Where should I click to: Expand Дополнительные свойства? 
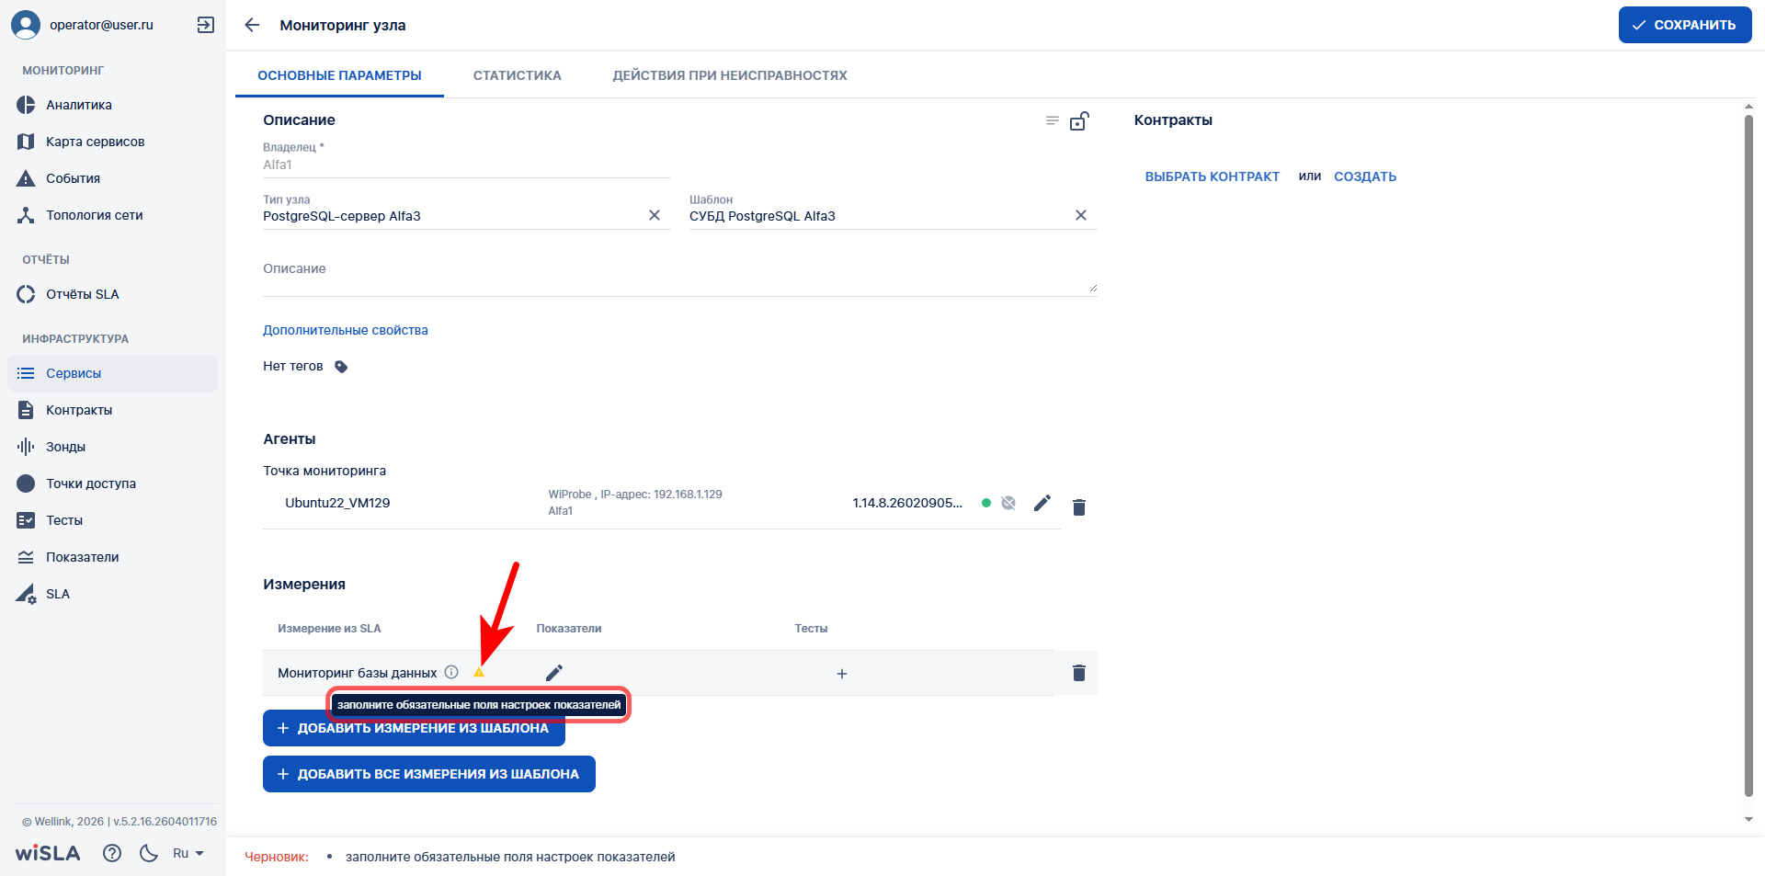(x=346, y=330)
